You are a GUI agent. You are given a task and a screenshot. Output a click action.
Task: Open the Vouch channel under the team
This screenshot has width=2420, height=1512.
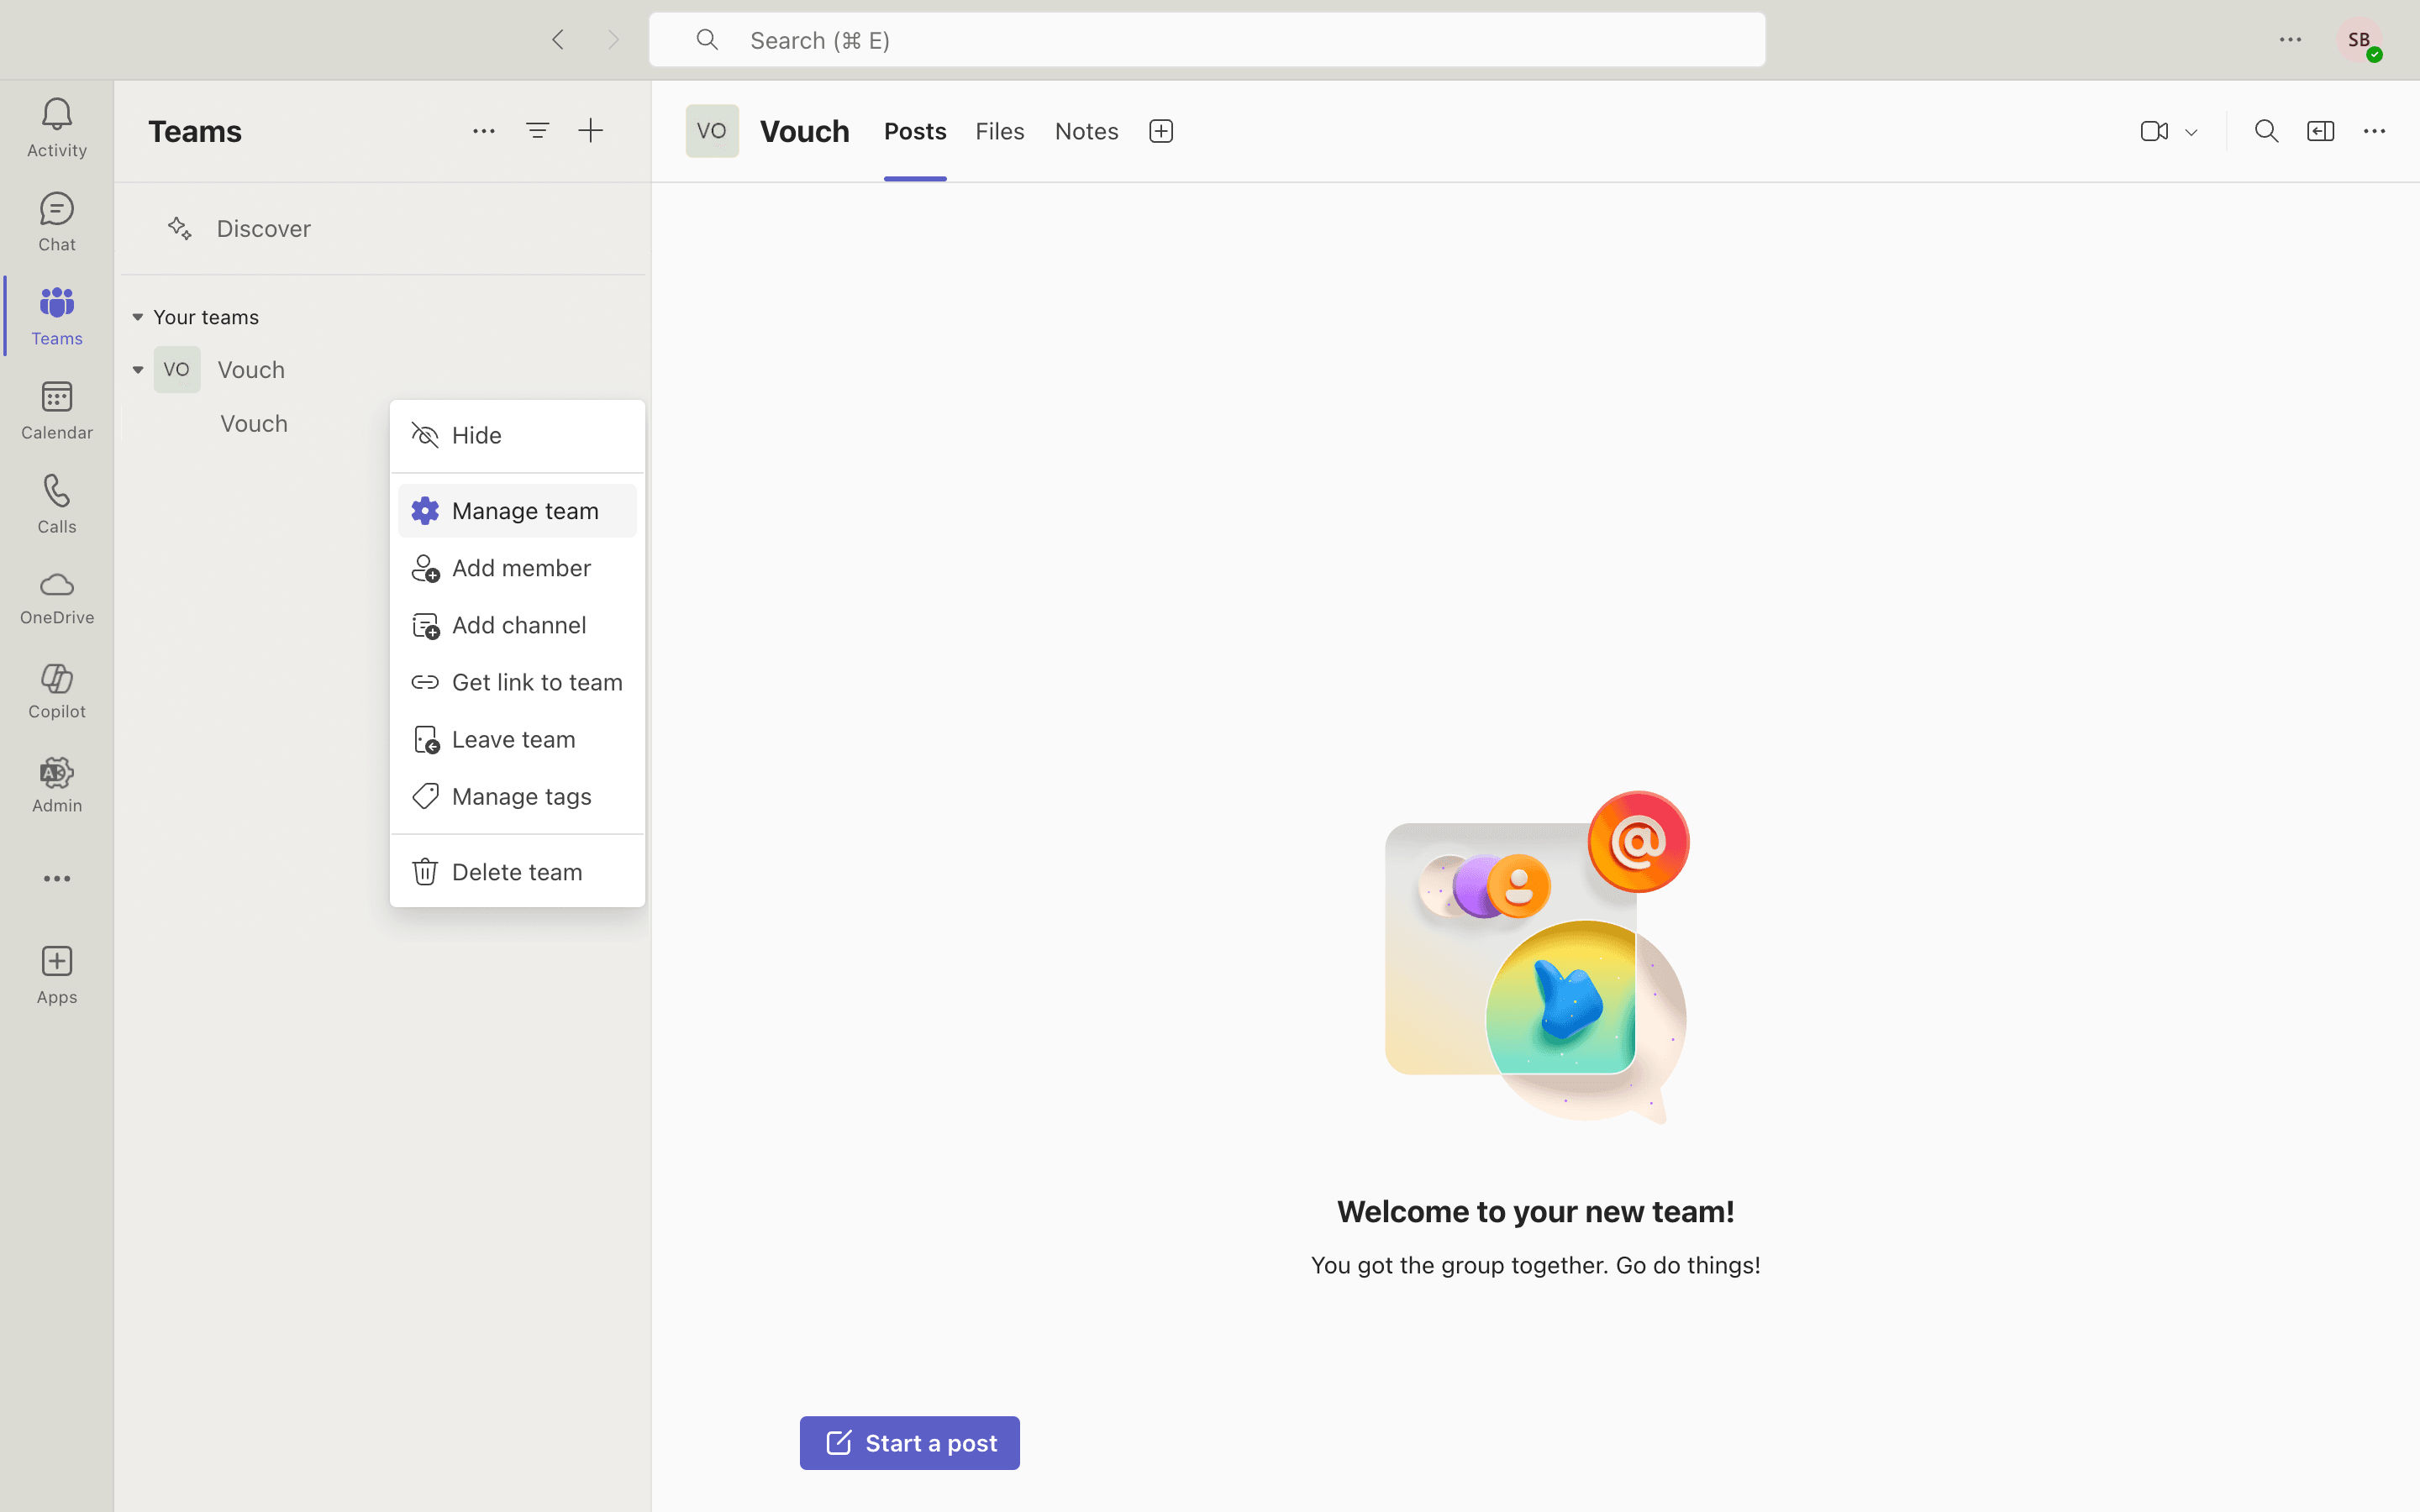point(254,424)
